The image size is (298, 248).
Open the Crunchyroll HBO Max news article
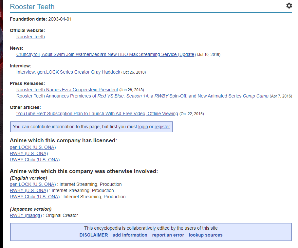pos(106,54)
